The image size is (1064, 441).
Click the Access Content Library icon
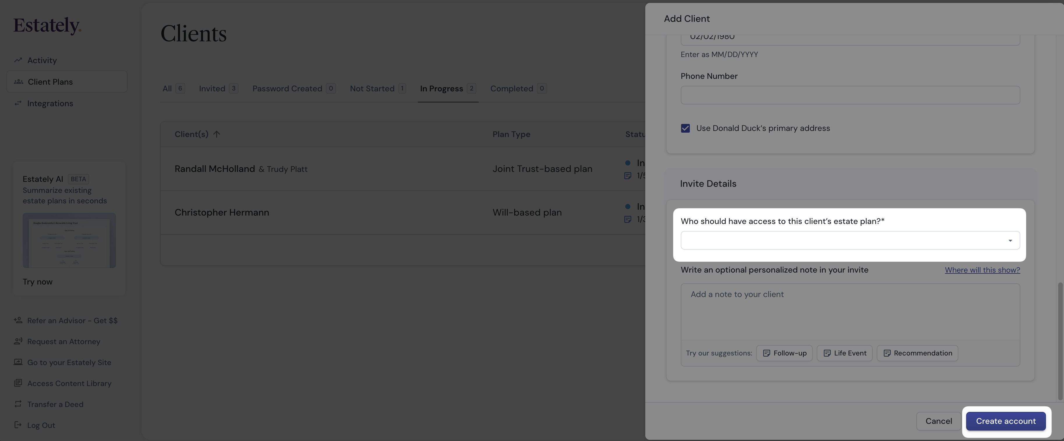(x=18, y=383)
